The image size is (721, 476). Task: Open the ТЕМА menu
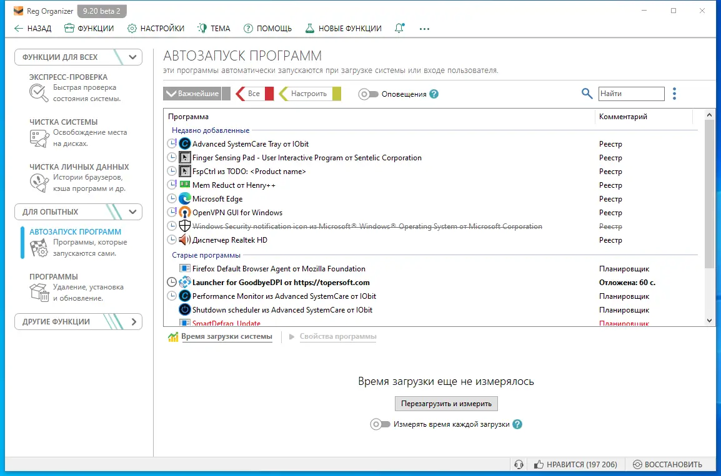pos(214,29)
